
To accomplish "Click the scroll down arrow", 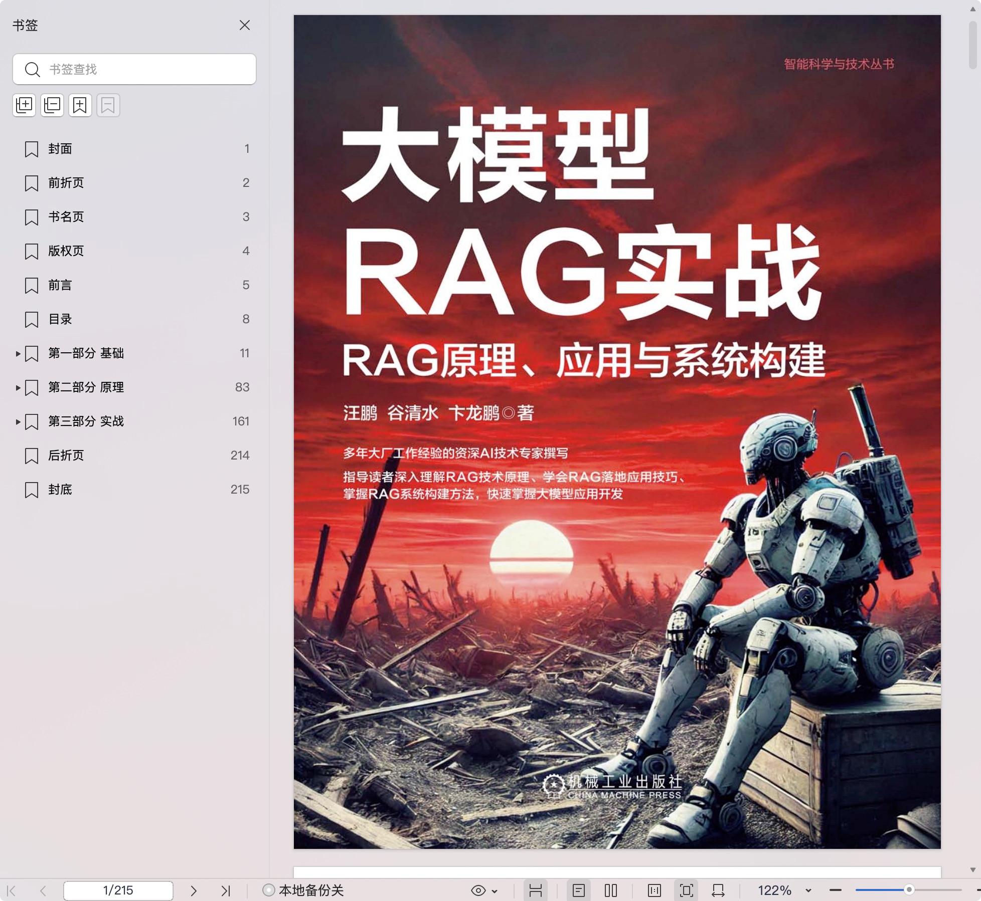I will [x=973, y=870].
